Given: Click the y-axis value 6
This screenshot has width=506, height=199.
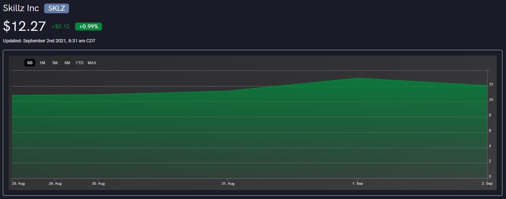Looking at the screenshot, I should click(x=490, y=131).
